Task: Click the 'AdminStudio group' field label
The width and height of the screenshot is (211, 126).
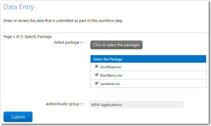Action: (63, 104)
